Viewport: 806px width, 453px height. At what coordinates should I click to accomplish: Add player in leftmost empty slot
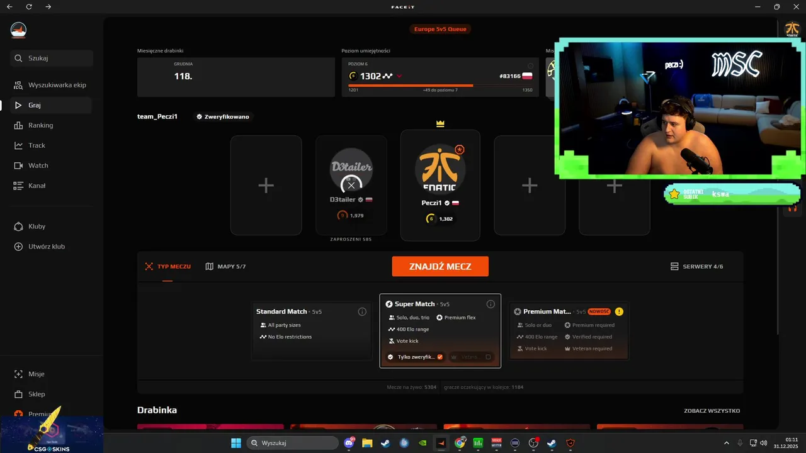pos(266,186)
